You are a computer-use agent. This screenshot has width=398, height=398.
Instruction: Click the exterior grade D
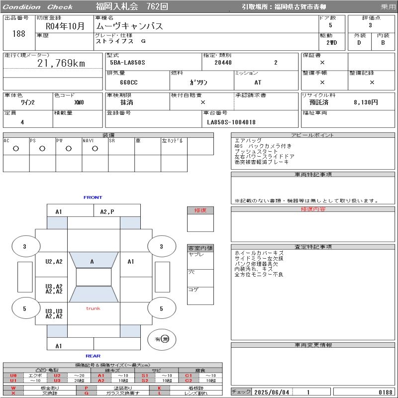(x=359, y=43)
